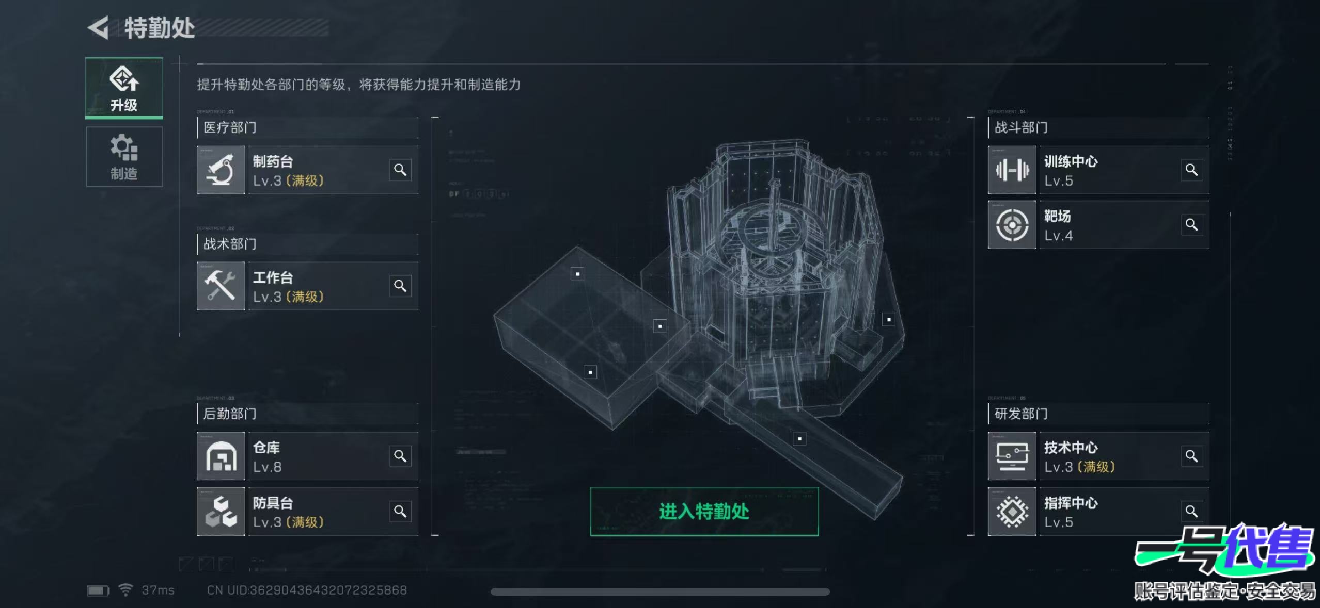Select the marker on the long corridor model

pyautogui.click(x=799, y=439)
